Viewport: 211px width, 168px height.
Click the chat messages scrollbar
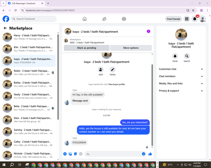point(152,105)
